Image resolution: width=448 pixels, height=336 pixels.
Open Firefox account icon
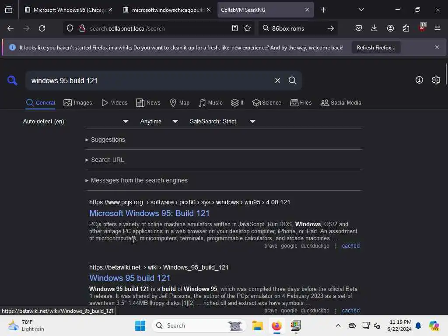[390, 28]
